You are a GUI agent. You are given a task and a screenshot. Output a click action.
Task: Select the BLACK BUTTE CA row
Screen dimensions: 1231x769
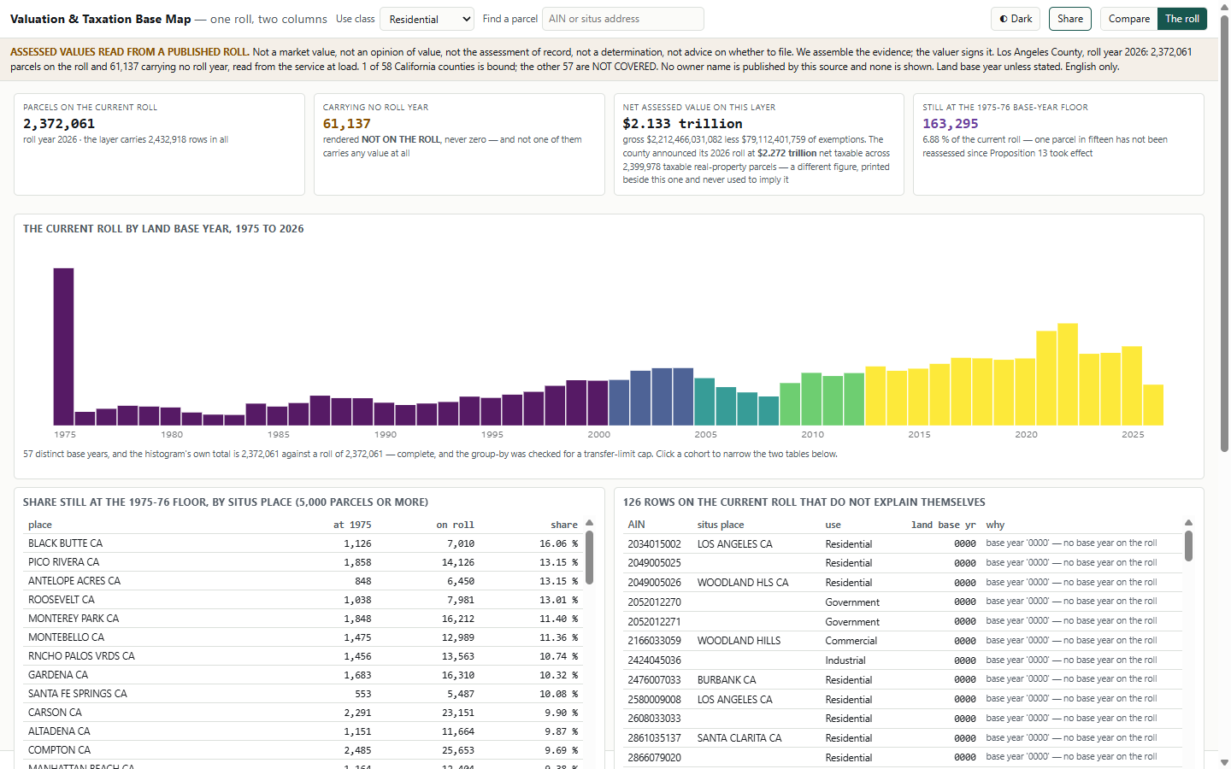[303, 543]
